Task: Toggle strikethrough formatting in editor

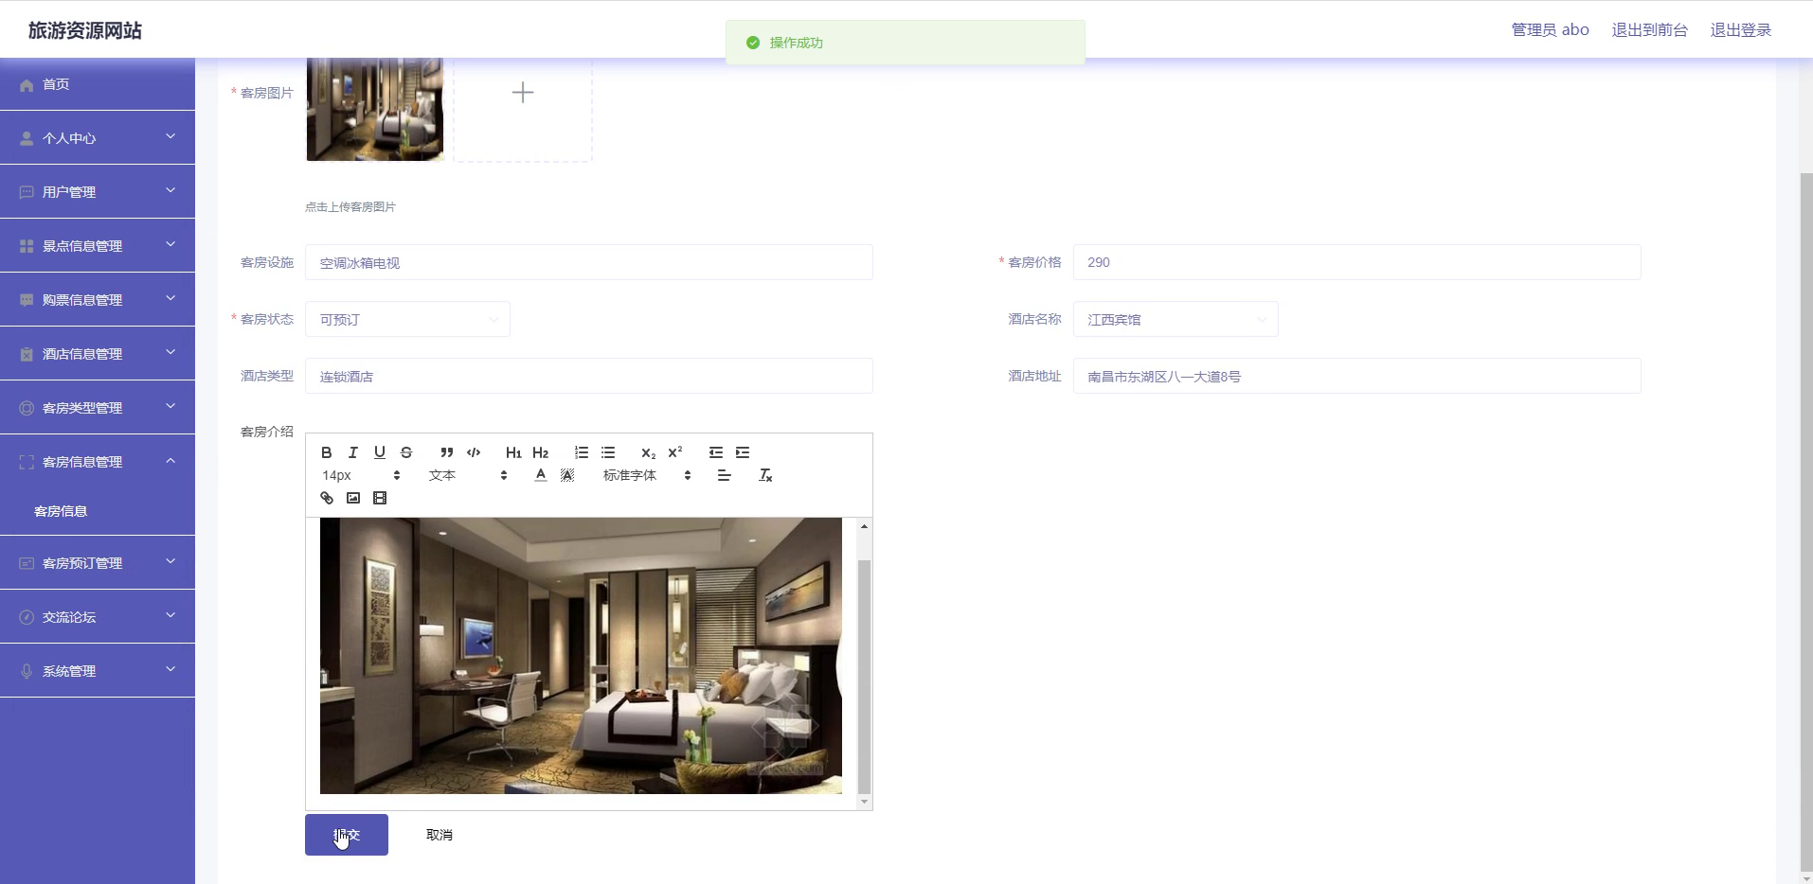Action: 406,452
